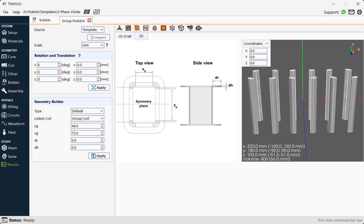This screenshot has height=224, width=364.
Task: Open the Type Default dropdown
Action: point(87,111)
